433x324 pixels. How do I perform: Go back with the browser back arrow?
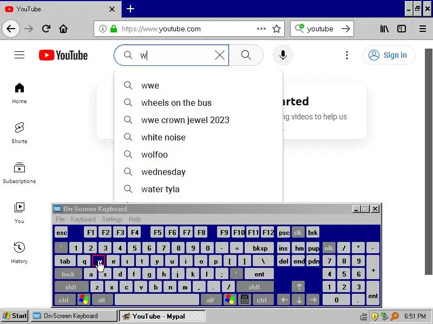pos(11,29)
